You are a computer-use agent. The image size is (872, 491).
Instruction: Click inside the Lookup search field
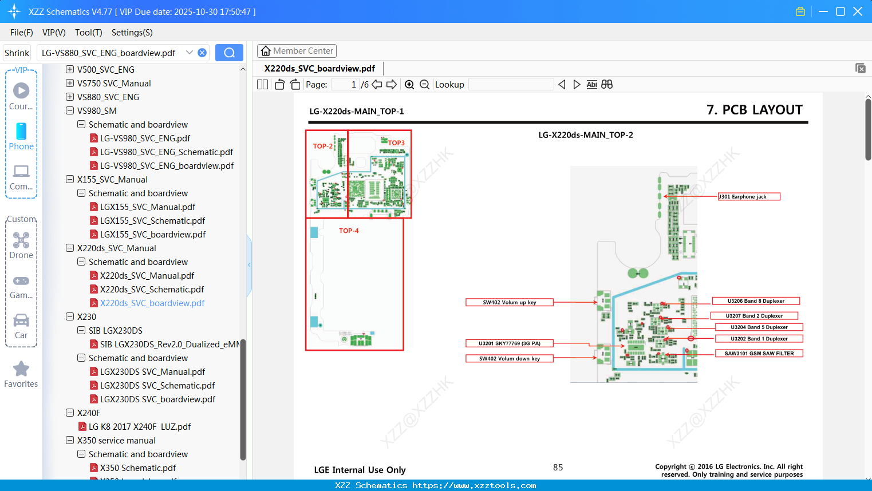511,84
